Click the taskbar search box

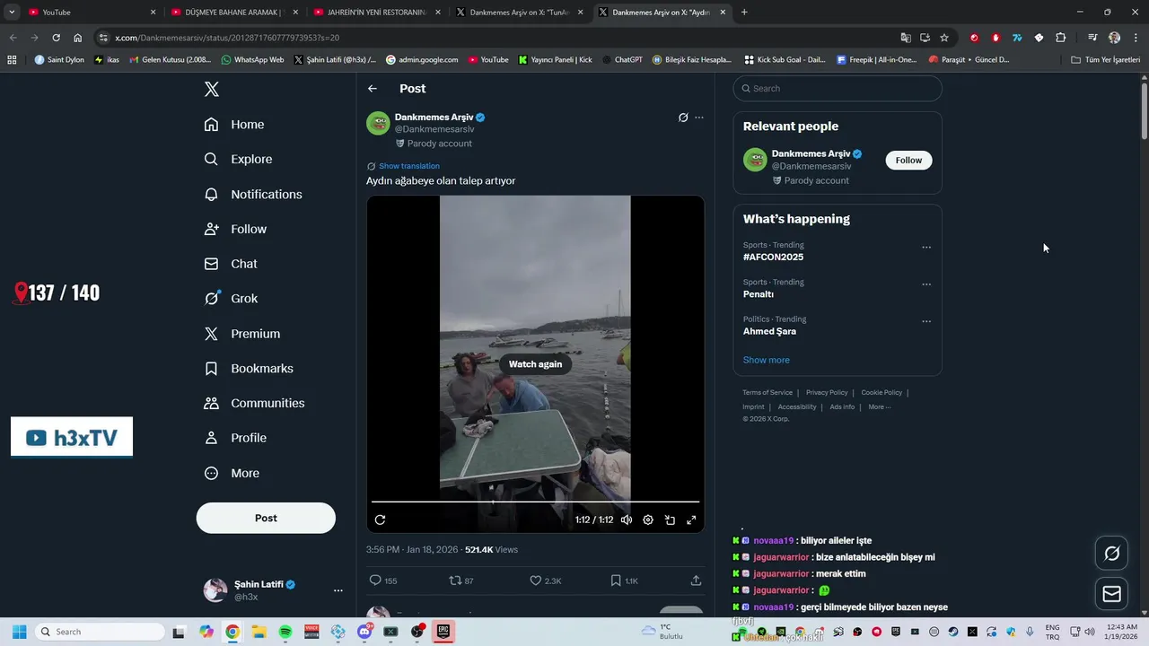[101, 632]
